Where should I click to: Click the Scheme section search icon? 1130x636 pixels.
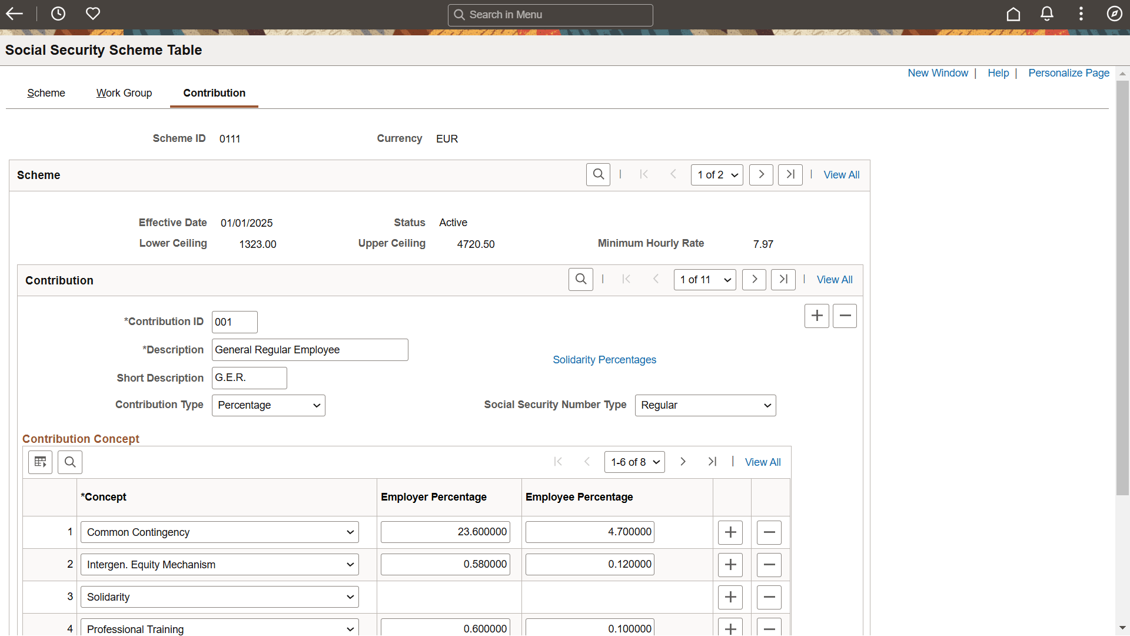[598, 174]
